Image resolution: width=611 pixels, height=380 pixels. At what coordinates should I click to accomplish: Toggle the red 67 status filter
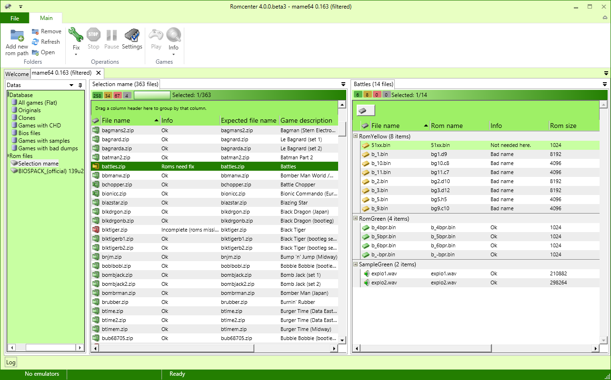pyautogui.click(x=118, y=96)
